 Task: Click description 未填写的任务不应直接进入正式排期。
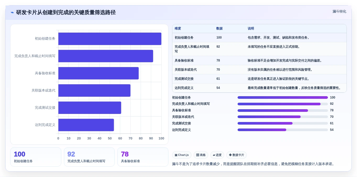click(274, 47)
